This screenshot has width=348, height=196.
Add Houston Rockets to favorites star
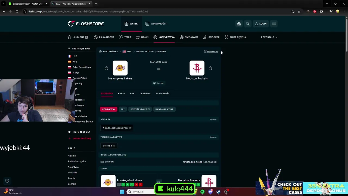(210, 68)
